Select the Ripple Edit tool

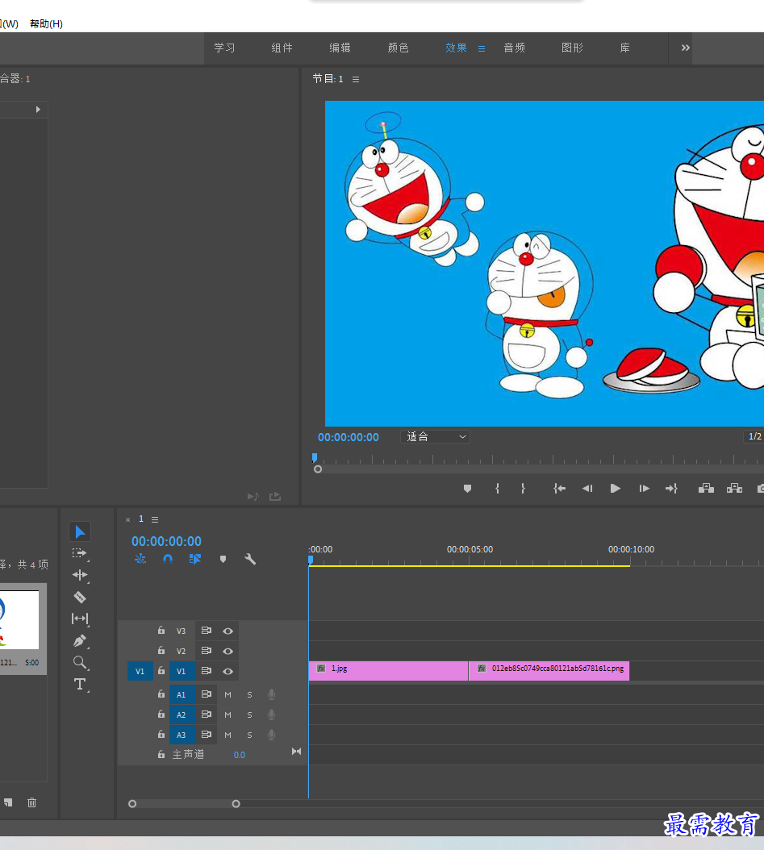point(80,575)
